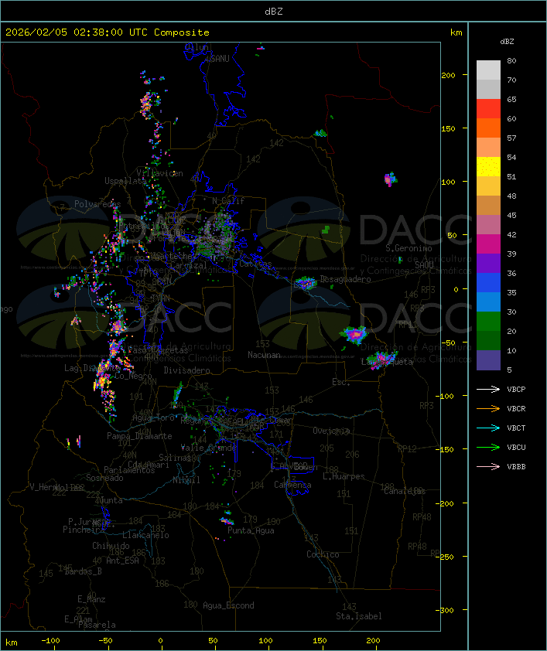Click the 'Villavicen' map label
547x651 pixels.
coord(160,173)
